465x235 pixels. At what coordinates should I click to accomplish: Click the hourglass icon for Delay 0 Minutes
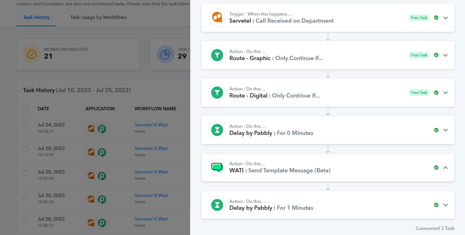coord(217,130)
